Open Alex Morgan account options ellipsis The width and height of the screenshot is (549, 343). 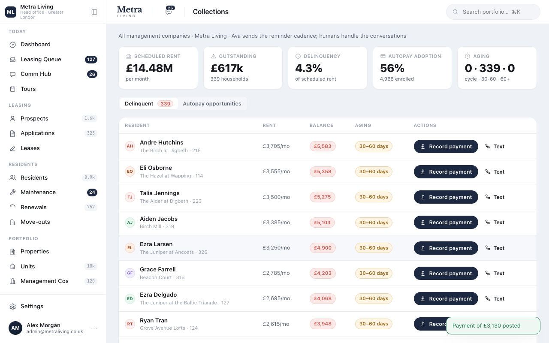(x=94, y=328)
